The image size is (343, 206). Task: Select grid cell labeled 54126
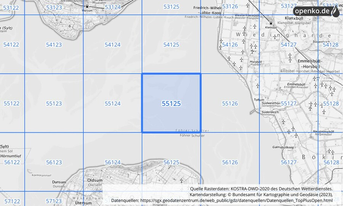(230, 44)
